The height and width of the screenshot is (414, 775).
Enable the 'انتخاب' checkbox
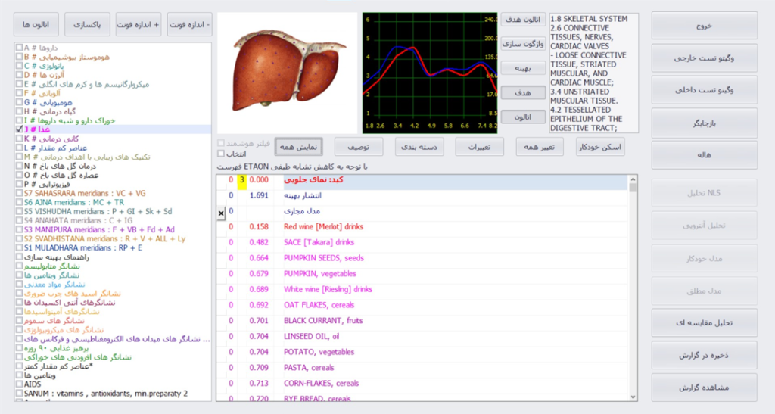point(221,154)
